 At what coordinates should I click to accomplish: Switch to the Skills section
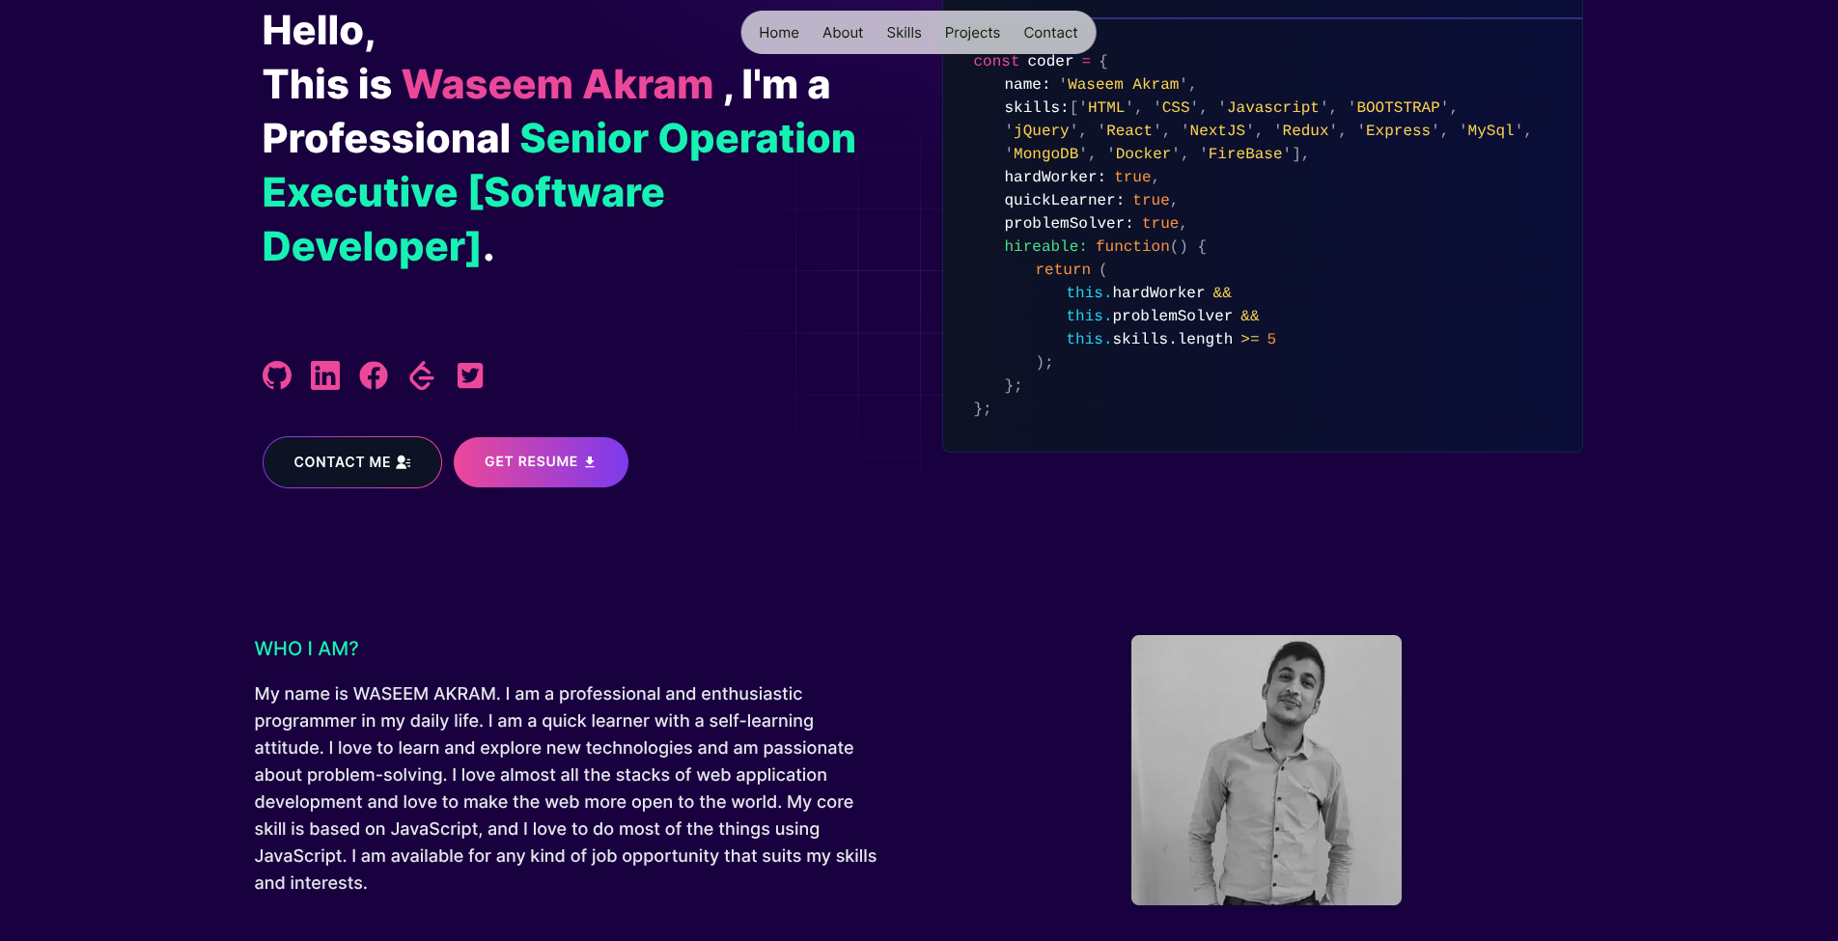click(x=904, y=32)
